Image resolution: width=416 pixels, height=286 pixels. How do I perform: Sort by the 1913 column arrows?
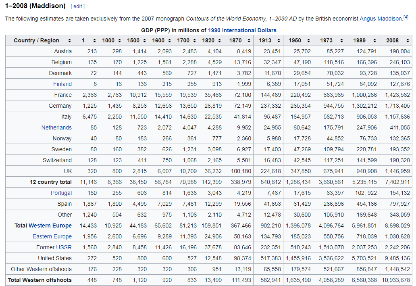pyautogui.click(x=279, y=40)
